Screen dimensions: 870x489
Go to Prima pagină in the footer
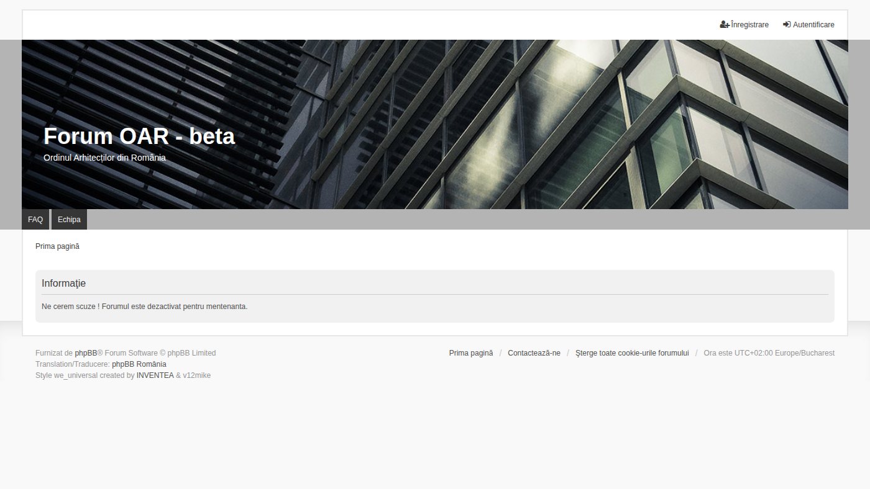[471, 353]
